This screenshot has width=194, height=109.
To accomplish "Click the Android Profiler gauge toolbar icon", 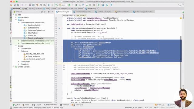I will tap(83, 5).
